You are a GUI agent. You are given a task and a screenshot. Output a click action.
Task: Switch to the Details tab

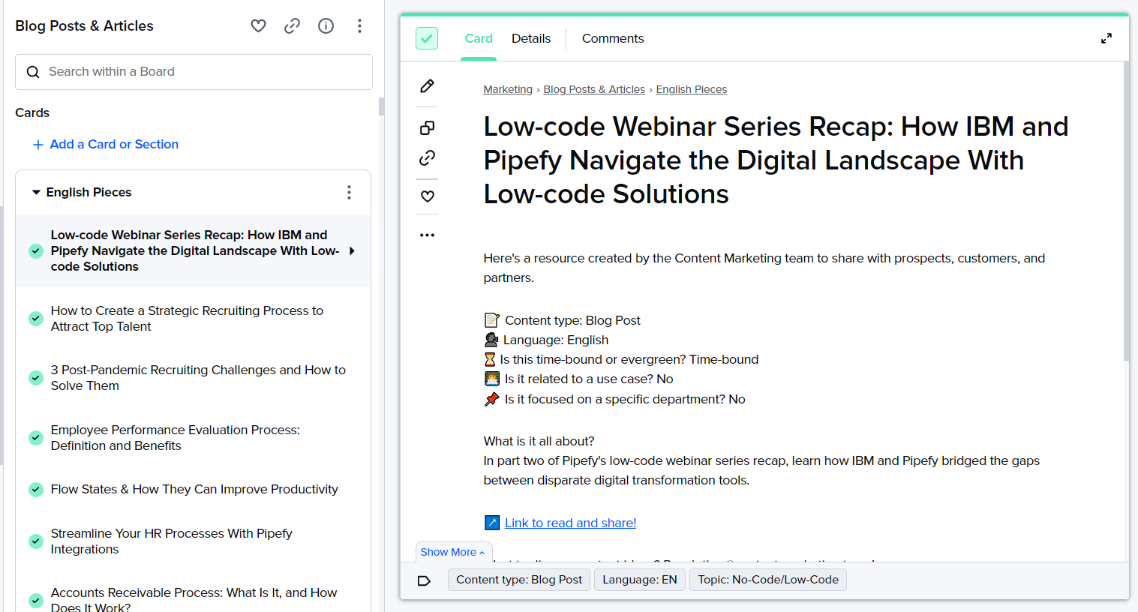pyautogui.click(x=531, y=39)
